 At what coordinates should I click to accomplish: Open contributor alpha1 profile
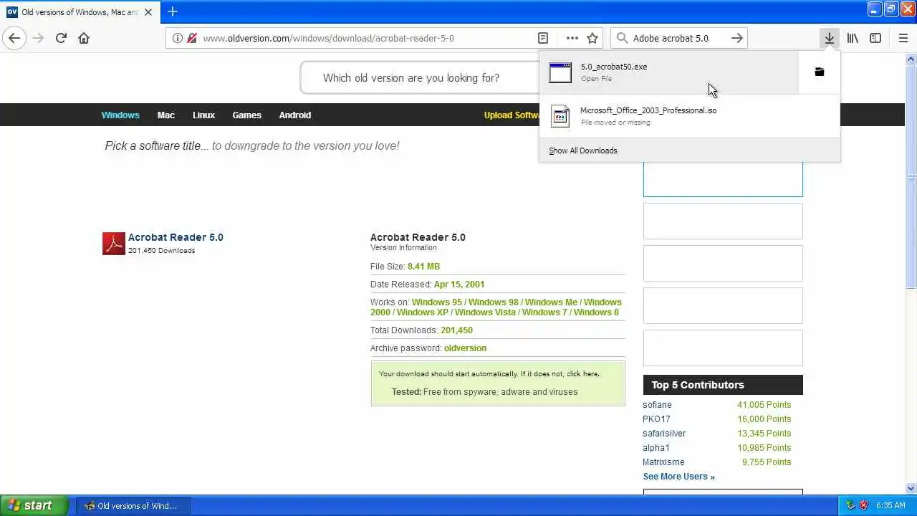click(656, 447)
